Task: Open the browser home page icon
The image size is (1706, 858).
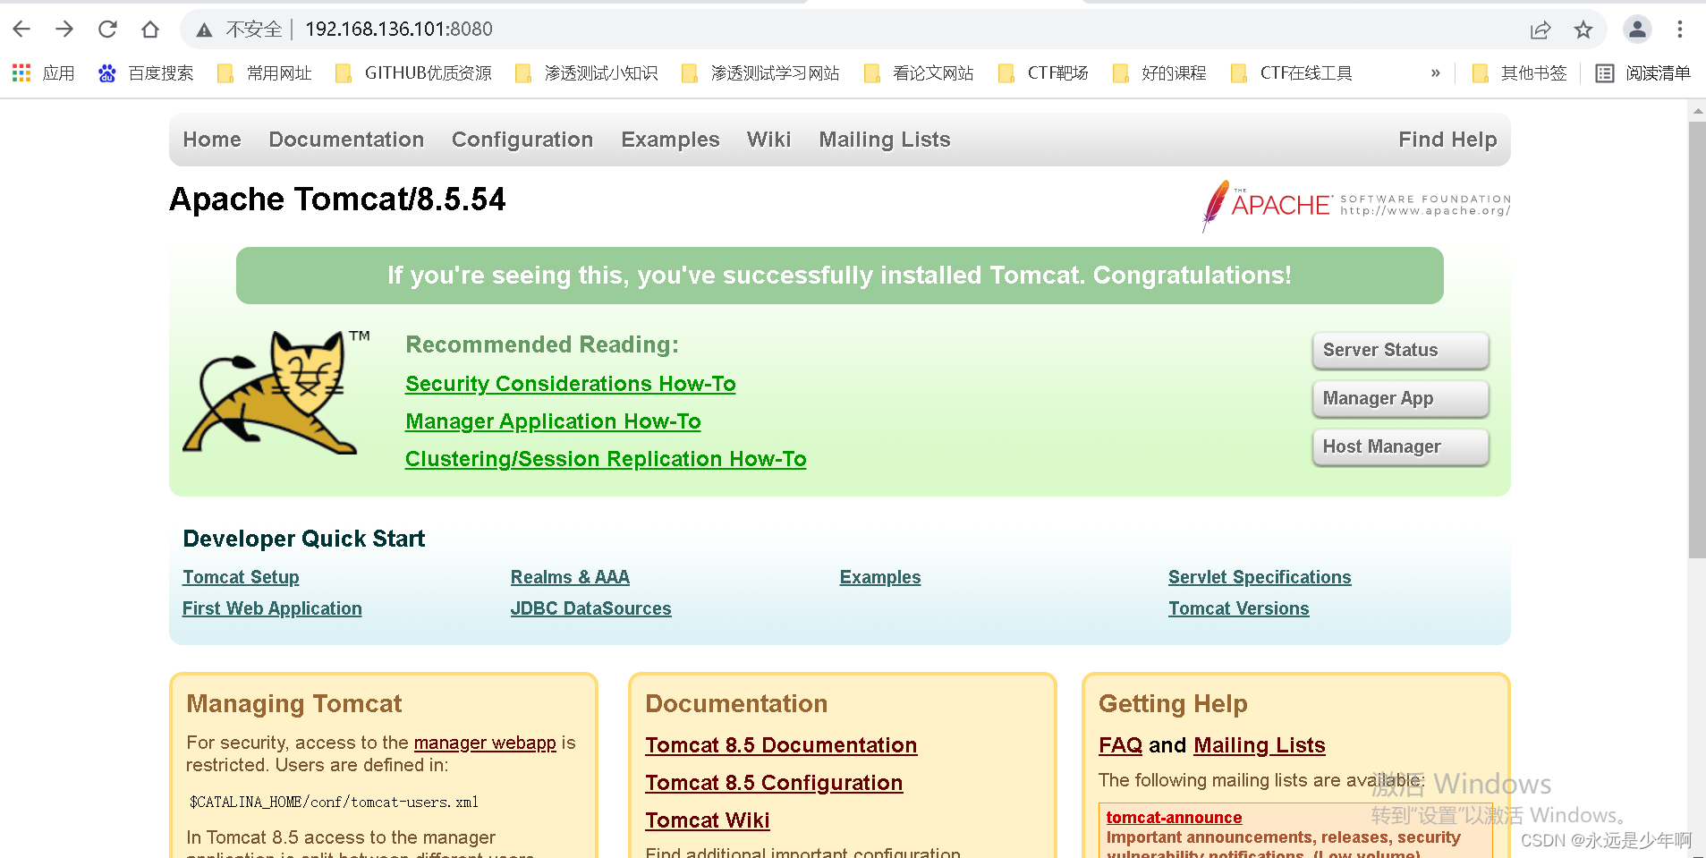Action: pyautogui.click(x=150, y=30)
